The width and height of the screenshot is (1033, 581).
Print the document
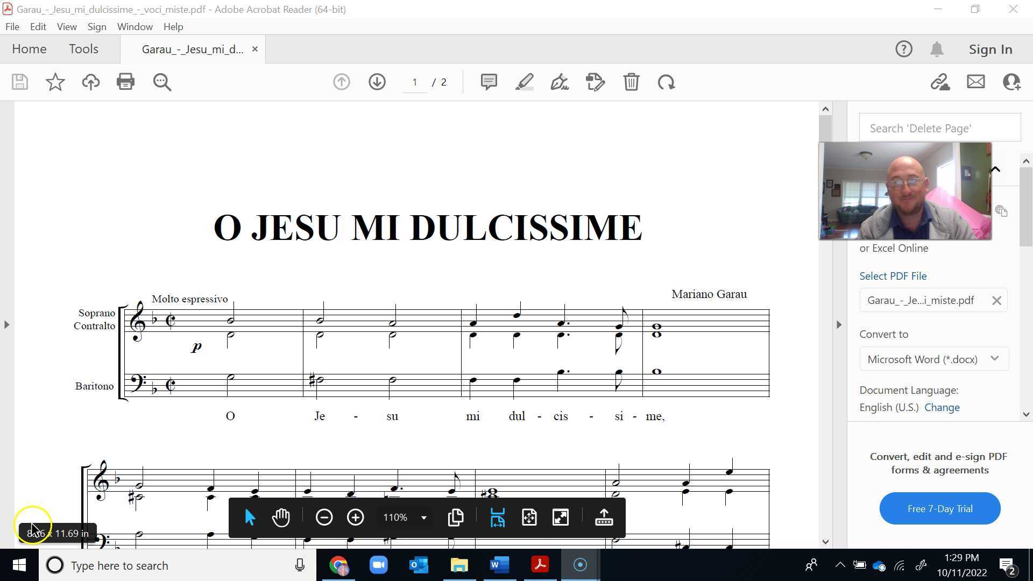(x=125, y=82)
